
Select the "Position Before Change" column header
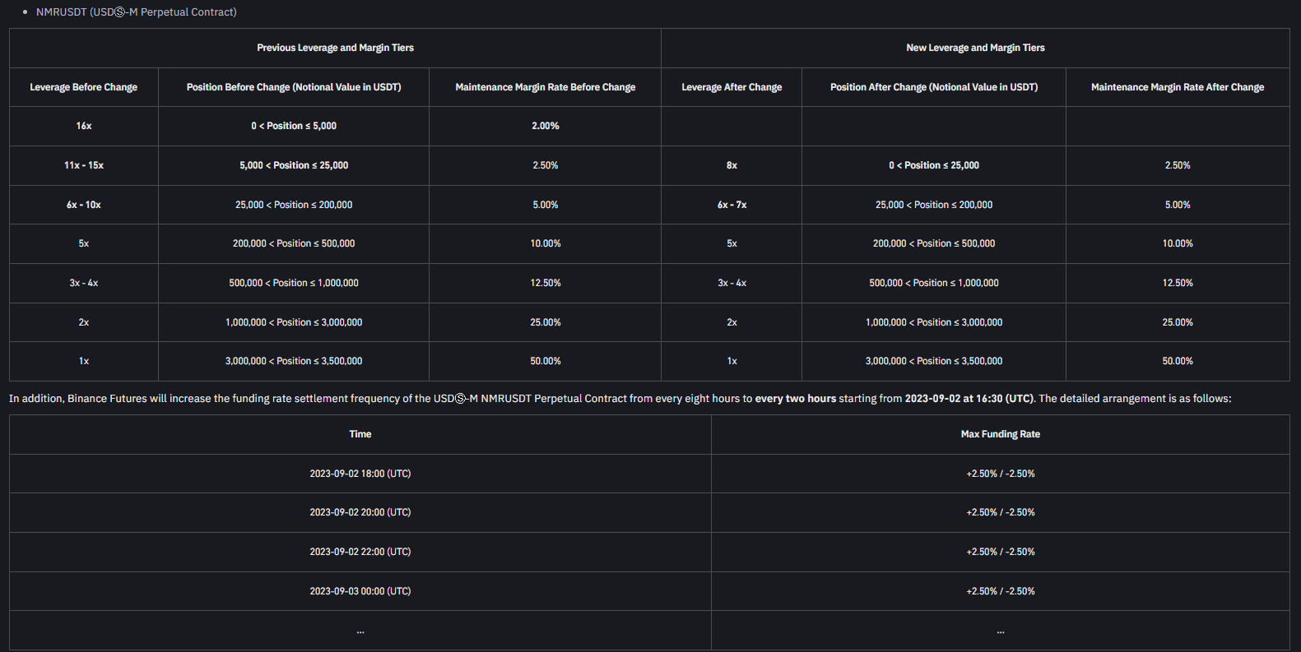click(294, 87)
